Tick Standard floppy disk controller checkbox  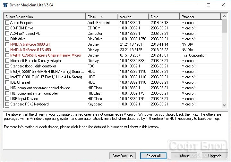pyautogui.click(x=7, y=66)
